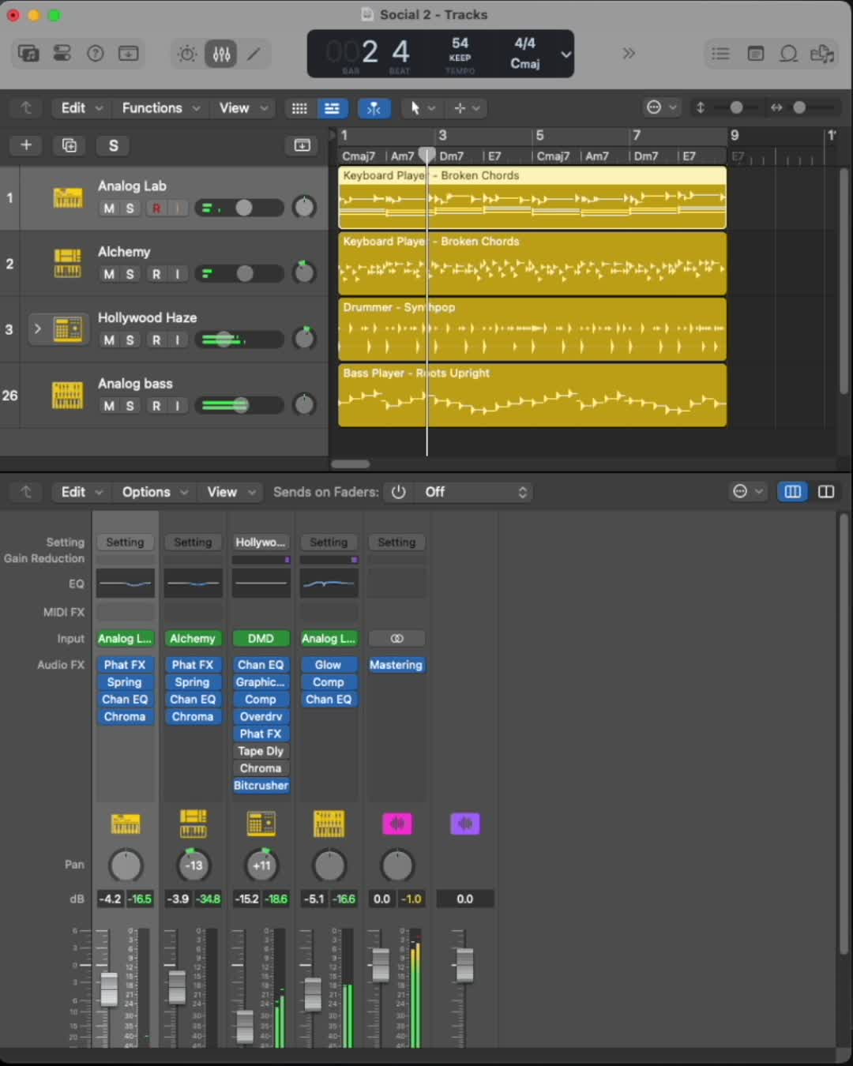This screenshot has height=1066, width=853.
Task: Open the Tracks area View menu
Action: pyautogui.click(x=242, y=108)
